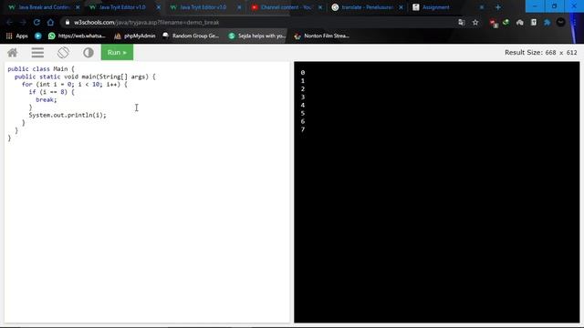Click the 'if (i == 8)' line in code
Viewport: 584px width, 328px height.
(x=51, y=92)
